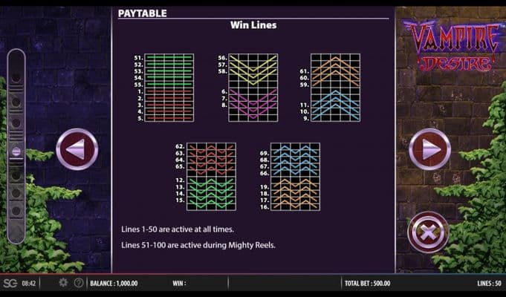
Task: Click the PAYTABLE header title
Action: pyautogui.click(x=143, y=13)
